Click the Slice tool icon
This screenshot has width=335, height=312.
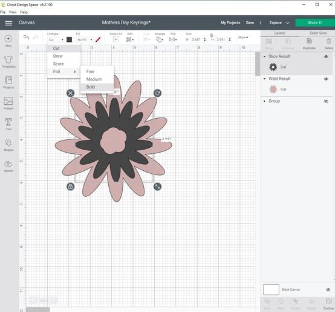tap(267, 301)
